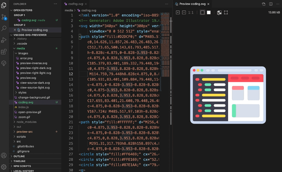282x172 pixels.
Task: Click the code minimap
Action: (x=165, y=52)
